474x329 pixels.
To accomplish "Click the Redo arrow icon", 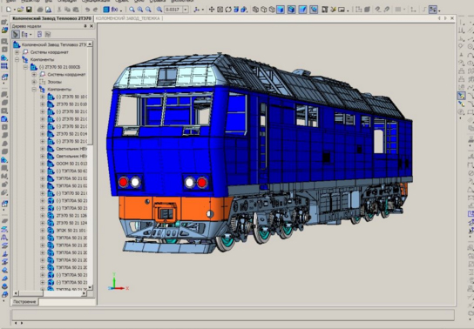I will pyautogui.click(x=95, y=10).
